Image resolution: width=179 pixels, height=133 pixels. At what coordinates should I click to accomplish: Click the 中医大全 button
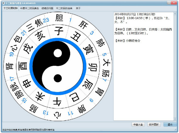pos(138,124)
